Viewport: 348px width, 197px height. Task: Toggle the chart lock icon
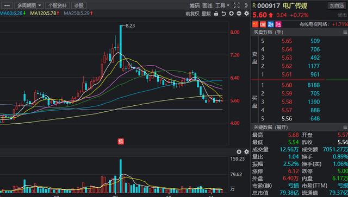tap(216, 14)
